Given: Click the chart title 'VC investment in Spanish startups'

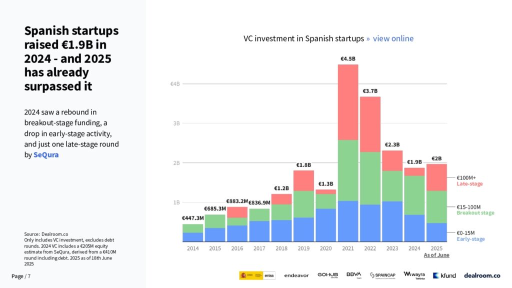Looking at the screenshot, I should coord(303,38).
